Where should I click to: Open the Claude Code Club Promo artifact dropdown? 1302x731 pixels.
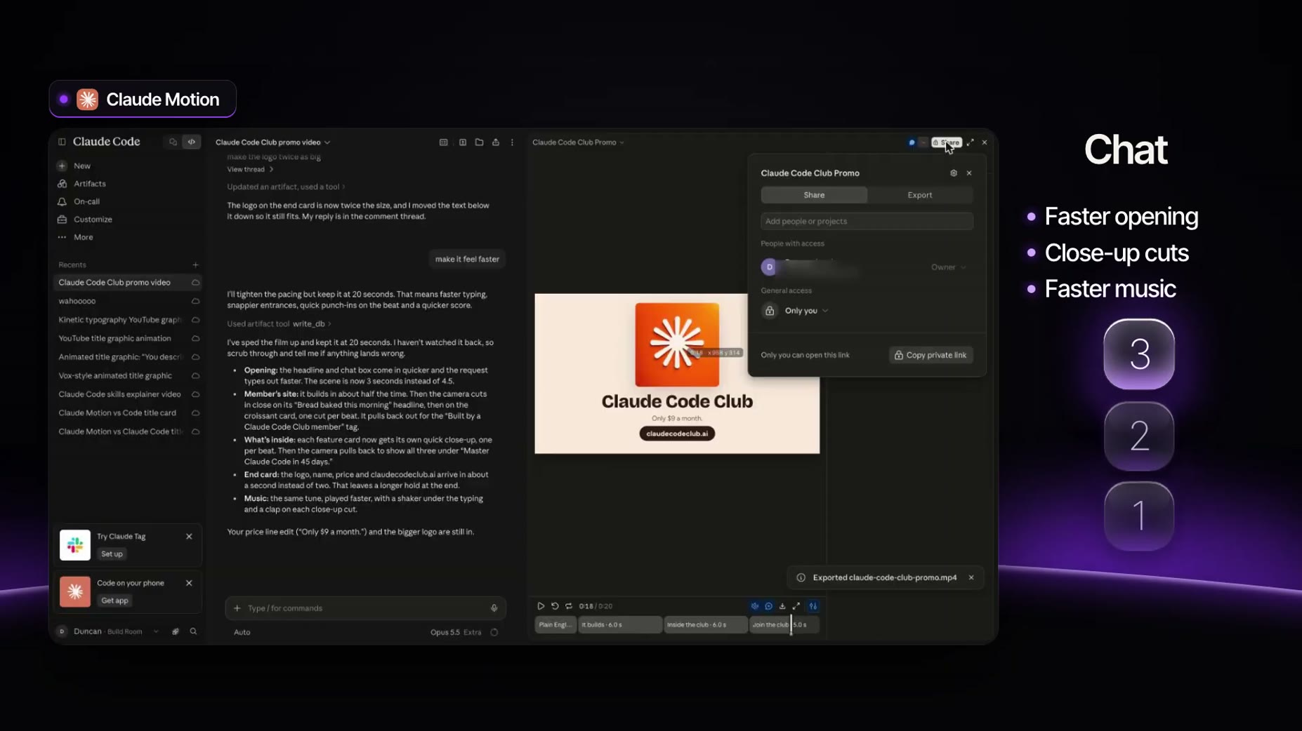tap(578, 142)
